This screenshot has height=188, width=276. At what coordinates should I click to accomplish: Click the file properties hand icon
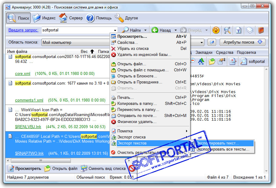tap(222, 61)
